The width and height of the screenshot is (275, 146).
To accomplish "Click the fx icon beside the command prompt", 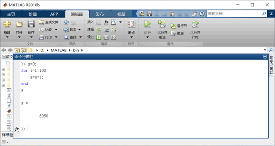I will click(16, 129).
